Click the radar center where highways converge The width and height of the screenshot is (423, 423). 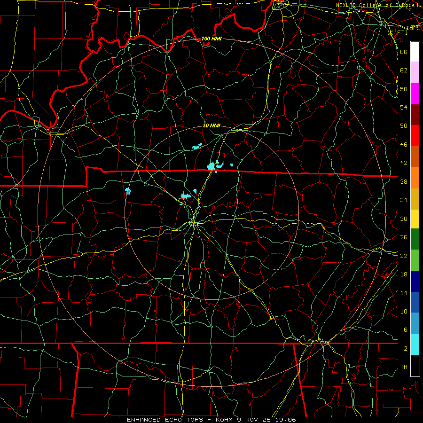pos(193,223)
